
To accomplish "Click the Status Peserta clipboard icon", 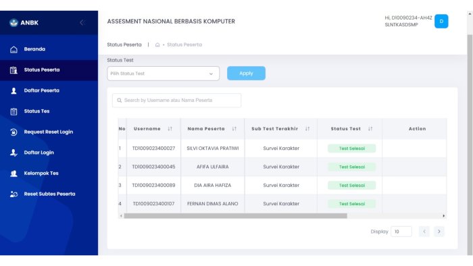I will point(14,70).
